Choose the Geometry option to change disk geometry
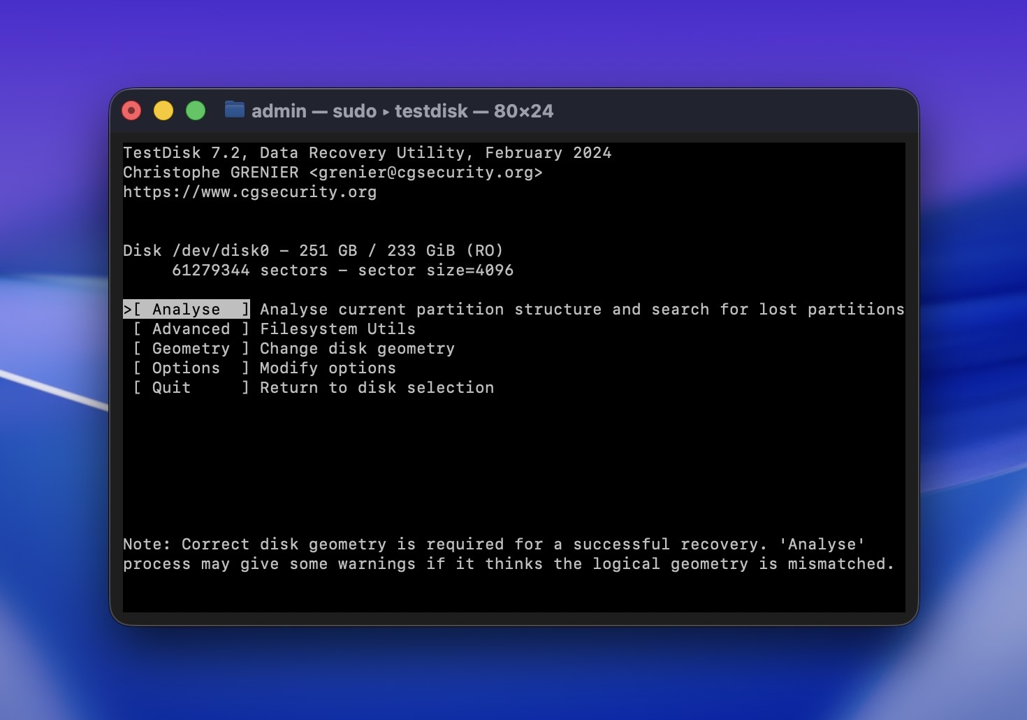The image size is (1027, 720). [x=190, y=348]
